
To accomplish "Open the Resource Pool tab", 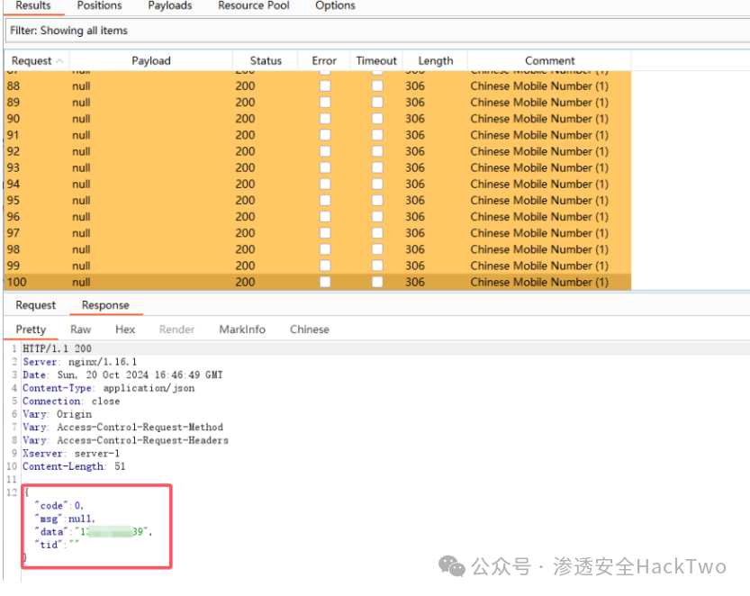I will click(254, 5).
